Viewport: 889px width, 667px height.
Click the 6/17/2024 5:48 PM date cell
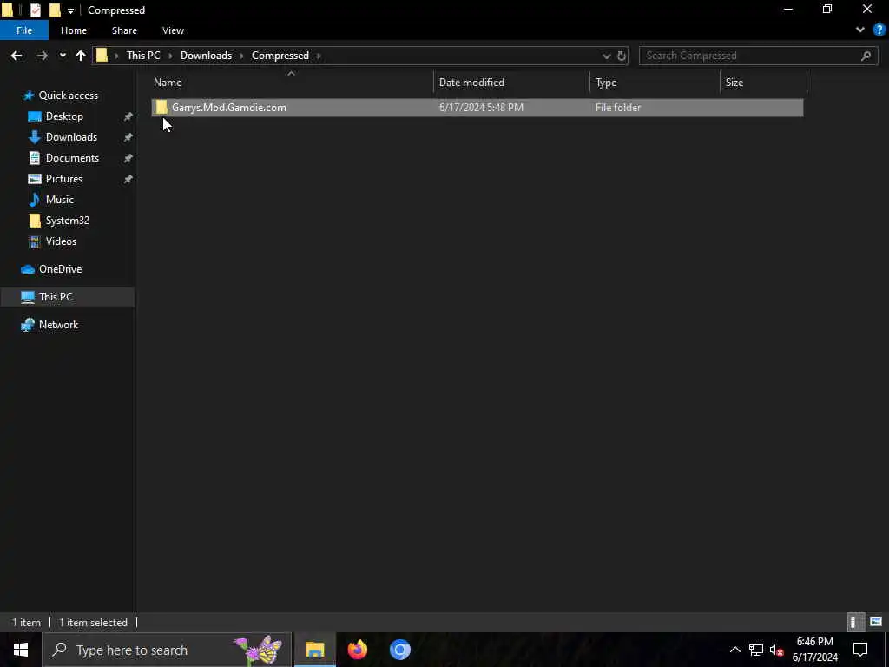coord(481,108)
